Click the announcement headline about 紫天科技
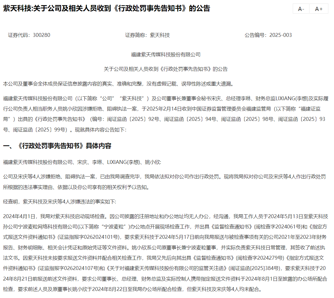This screenshot has width=334, height=298. click(106, 8)
